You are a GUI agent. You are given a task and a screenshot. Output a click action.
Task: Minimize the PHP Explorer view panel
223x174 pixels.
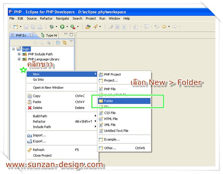click(x=66, y=34)
